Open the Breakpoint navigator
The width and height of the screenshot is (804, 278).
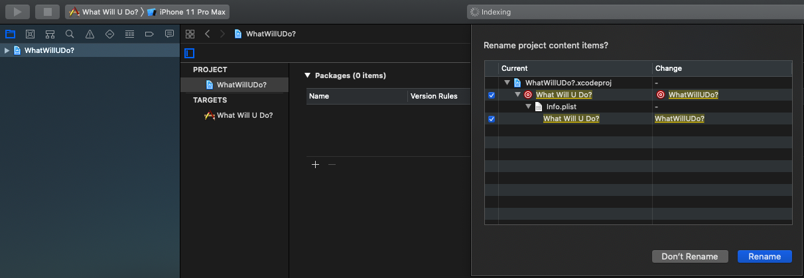[149, 34]
